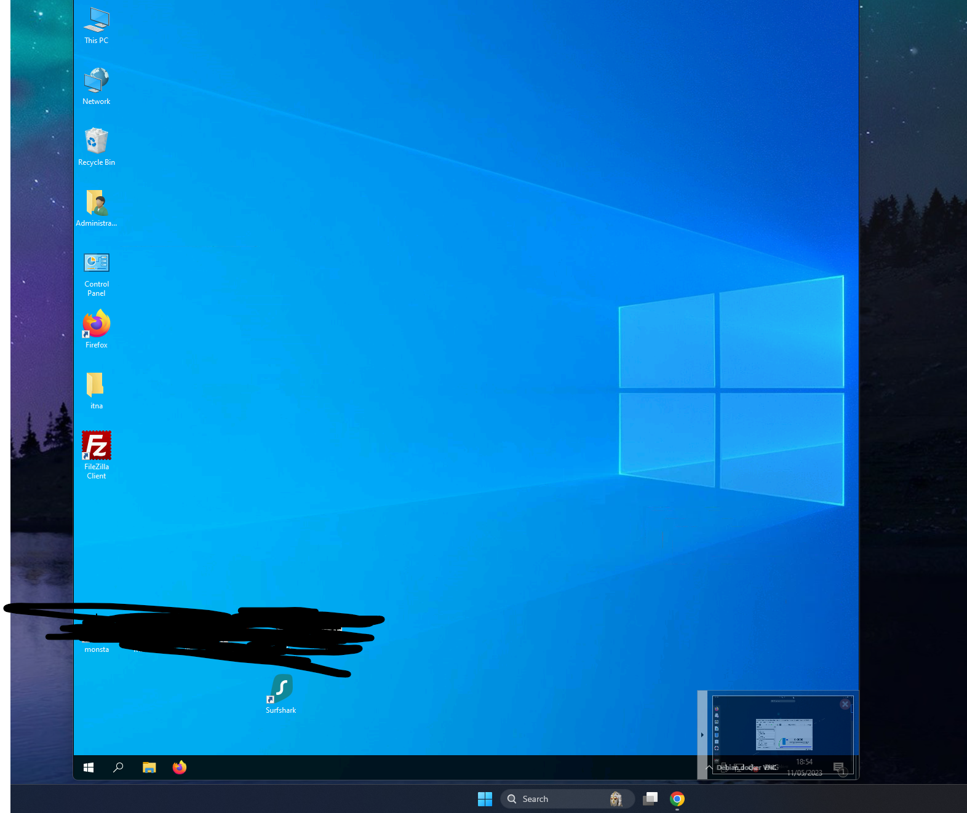
Task: Click the remote Windows 10 Start button
Action: click(x=89, y=767)
